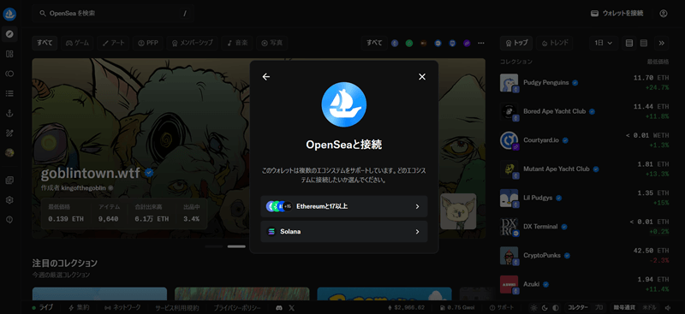Open the サポート help link

pos(502,307)
